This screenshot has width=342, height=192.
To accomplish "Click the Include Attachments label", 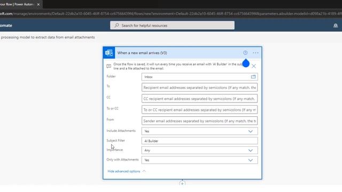I will (121, 131).
